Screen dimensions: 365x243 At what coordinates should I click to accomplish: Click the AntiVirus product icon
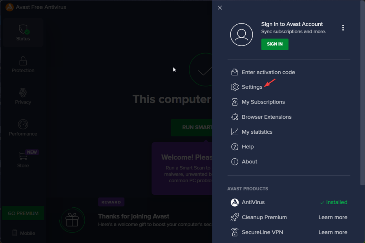point(235,202)
